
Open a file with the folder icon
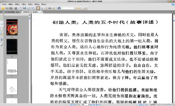(3, 8)
